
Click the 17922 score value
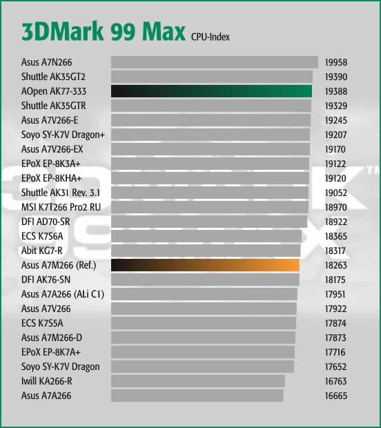click(x=335, y=309)
